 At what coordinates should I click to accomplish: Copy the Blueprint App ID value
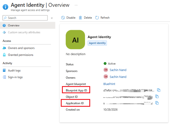pyautogui.click(x=158, y=90)
